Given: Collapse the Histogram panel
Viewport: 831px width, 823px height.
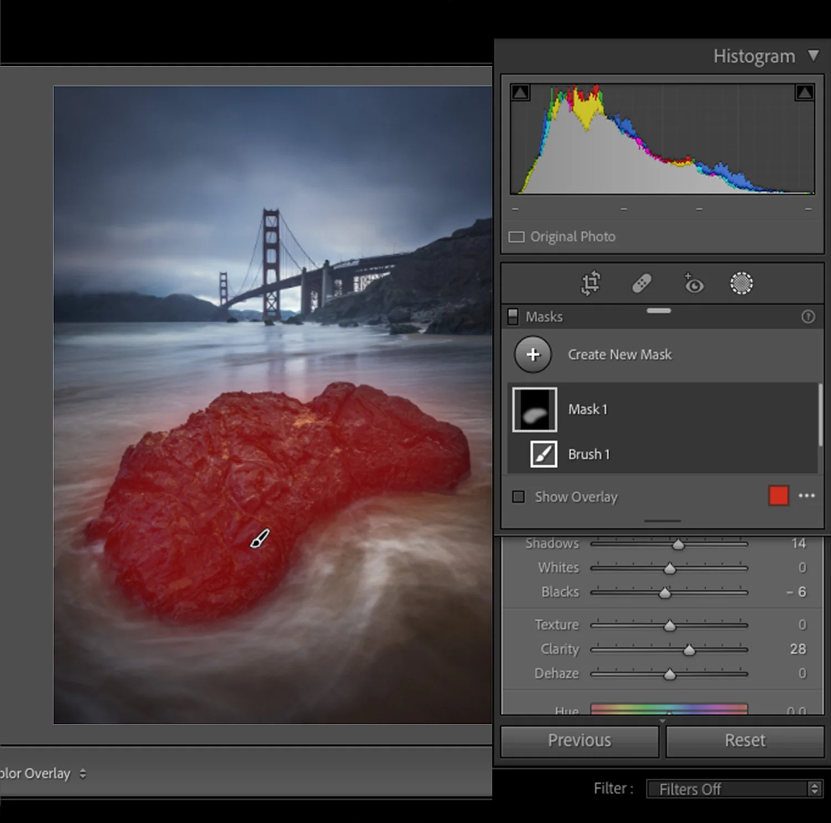Looking at the screenshot, I should point(813,55).
